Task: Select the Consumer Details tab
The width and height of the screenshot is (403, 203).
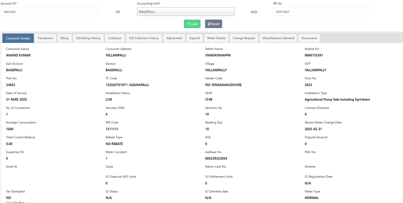Action: click(x=18, y=38)
